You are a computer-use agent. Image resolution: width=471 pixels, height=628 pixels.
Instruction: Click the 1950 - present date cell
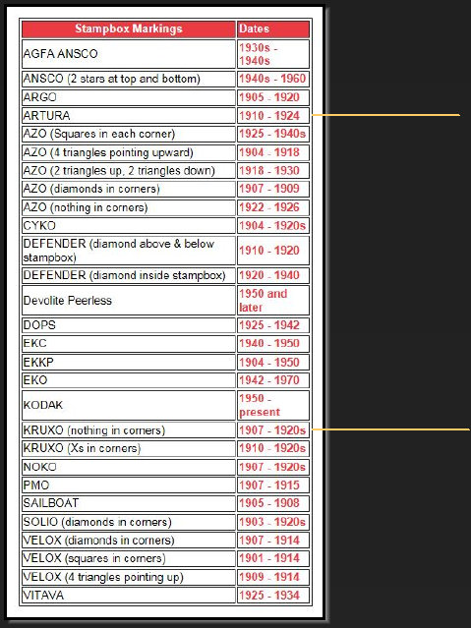coord(273,405)
